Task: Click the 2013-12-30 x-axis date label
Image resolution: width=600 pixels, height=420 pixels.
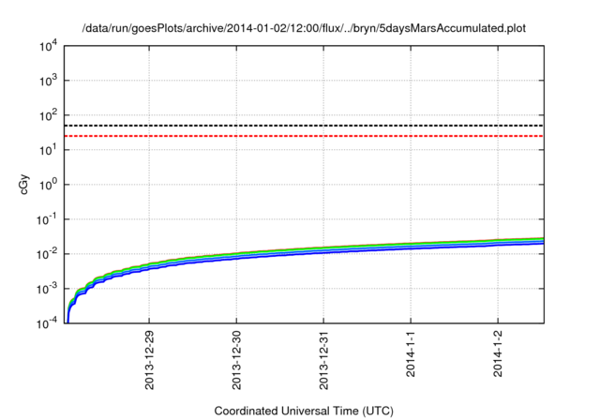Action: click(236, 360)
